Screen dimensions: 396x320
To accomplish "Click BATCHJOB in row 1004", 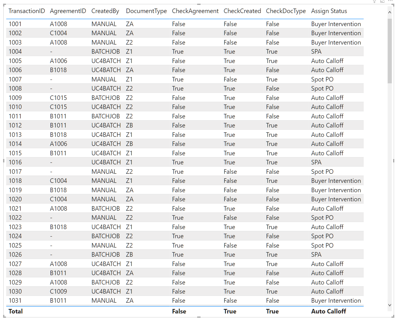I will point(106,52).
